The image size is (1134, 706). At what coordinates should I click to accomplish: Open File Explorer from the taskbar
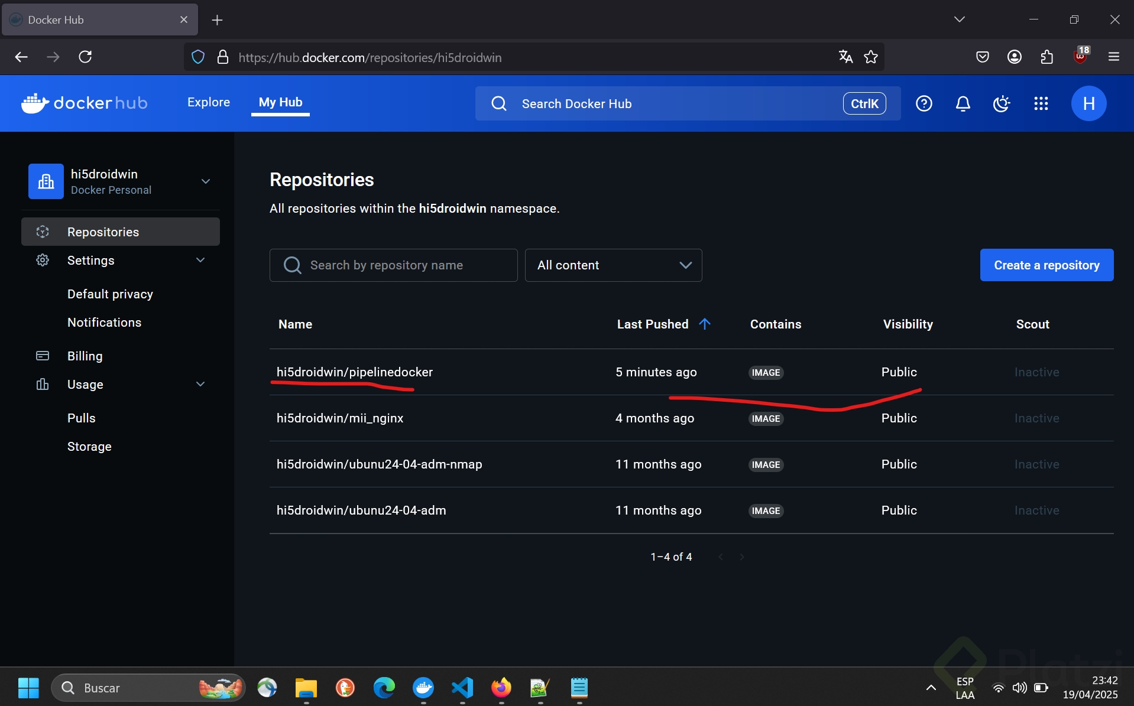pyautogui.click(x=306, y=688)
